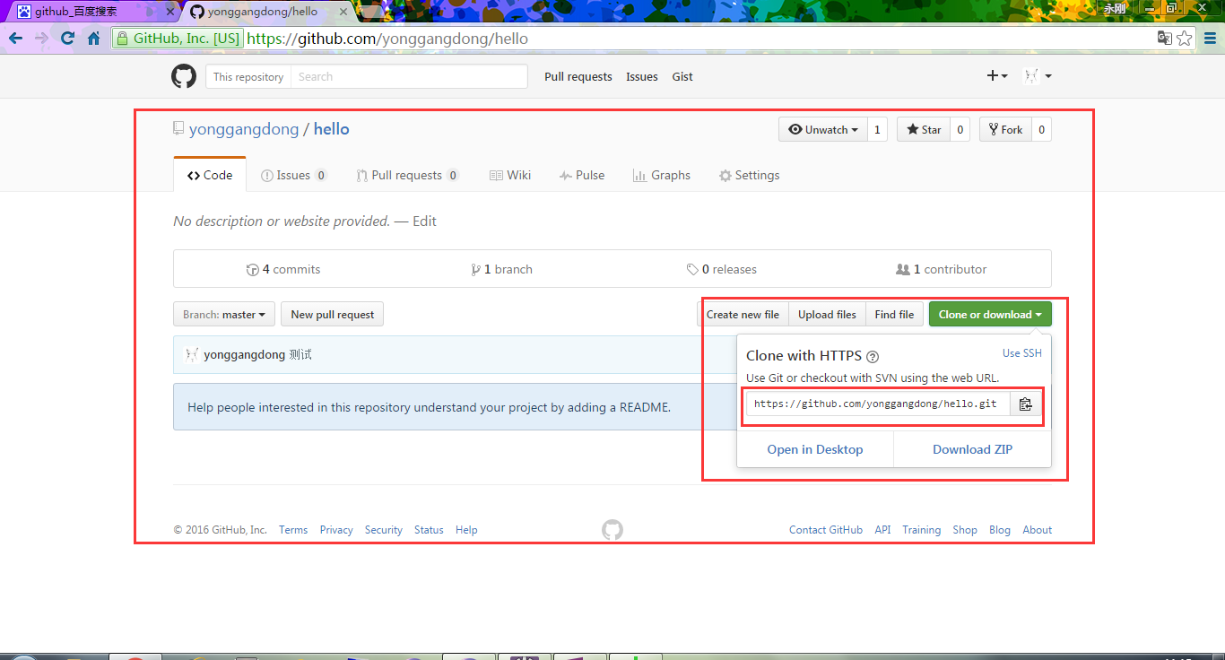Bookmark the page with the star icon
This screenshot has height=660, width=1225.
click(1185, 39)
